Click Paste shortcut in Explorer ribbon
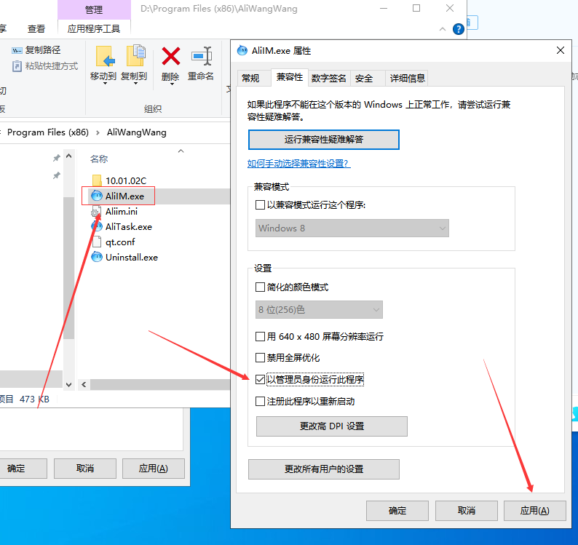The height and width of the screenshot is (545, 578). tap(45, 66)
